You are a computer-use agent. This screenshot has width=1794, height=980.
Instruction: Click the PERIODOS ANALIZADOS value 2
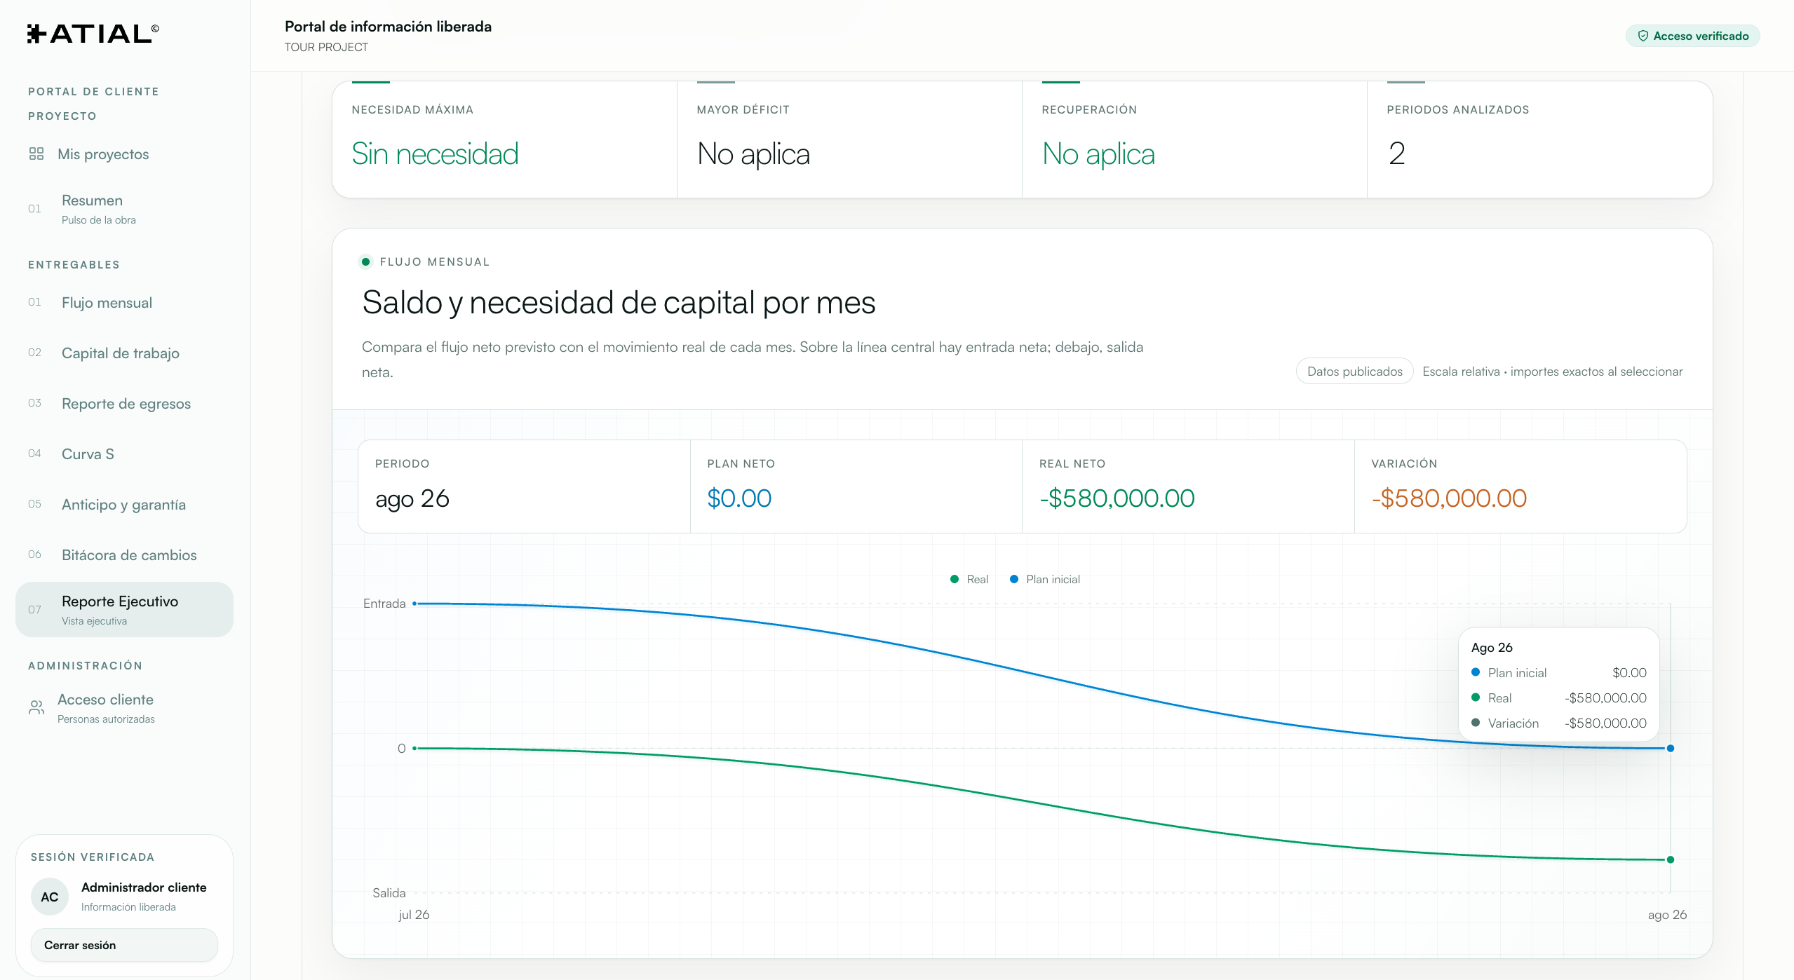coord(1396,154)
